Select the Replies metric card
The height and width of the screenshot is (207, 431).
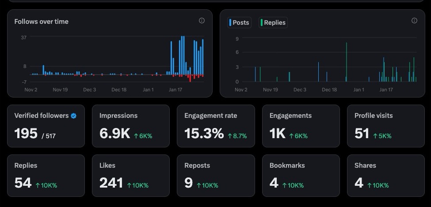[46, 176]
